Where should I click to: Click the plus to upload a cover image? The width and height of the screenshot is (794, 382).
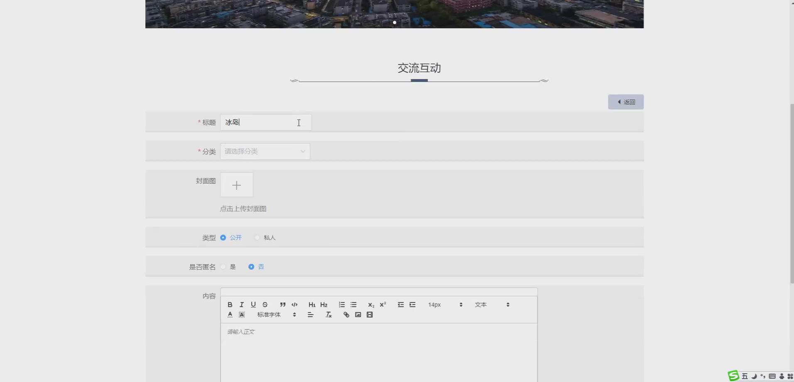[x=236, y=184]
